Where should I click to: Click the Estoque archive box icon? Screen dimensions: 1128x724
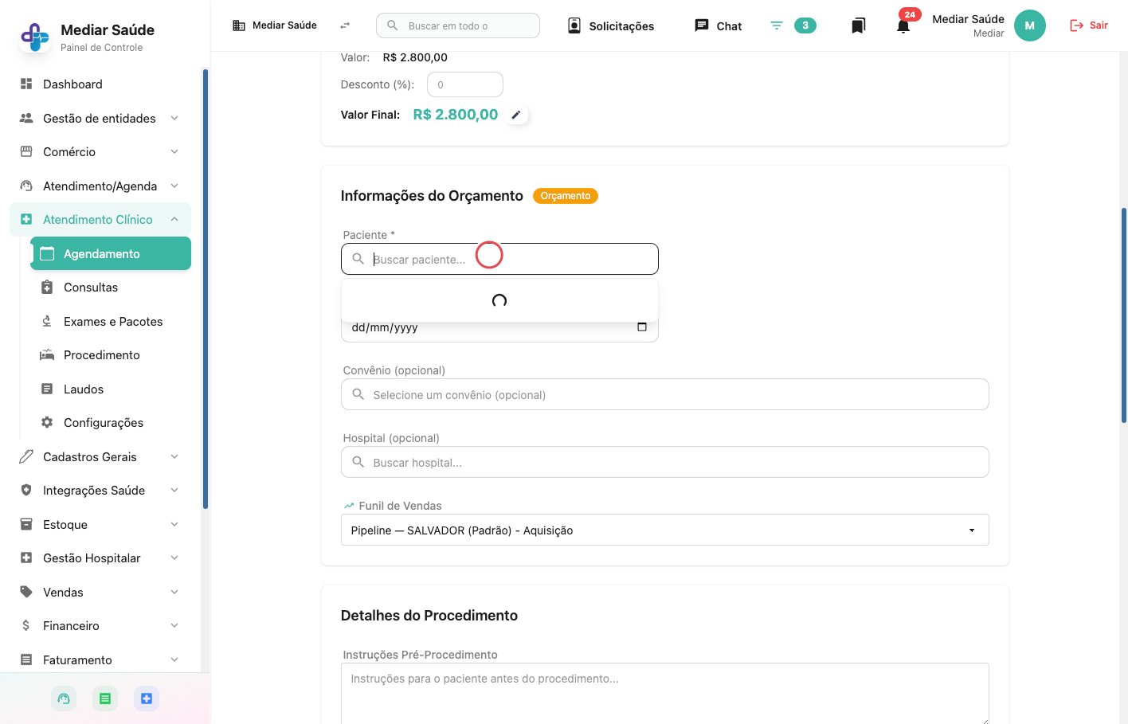click(26, 524)
